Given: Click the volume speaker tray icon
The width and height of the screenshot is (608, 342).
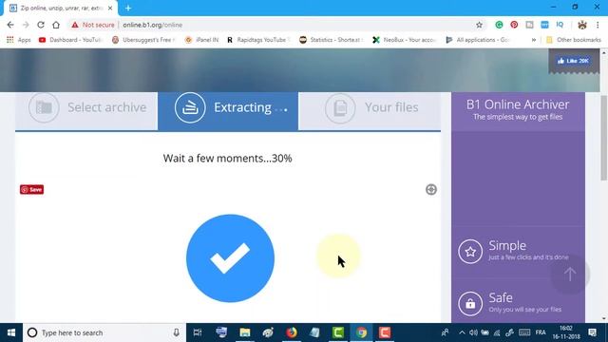Looking at the screenshot, I should pyautogui.click(x=473, y=332).
